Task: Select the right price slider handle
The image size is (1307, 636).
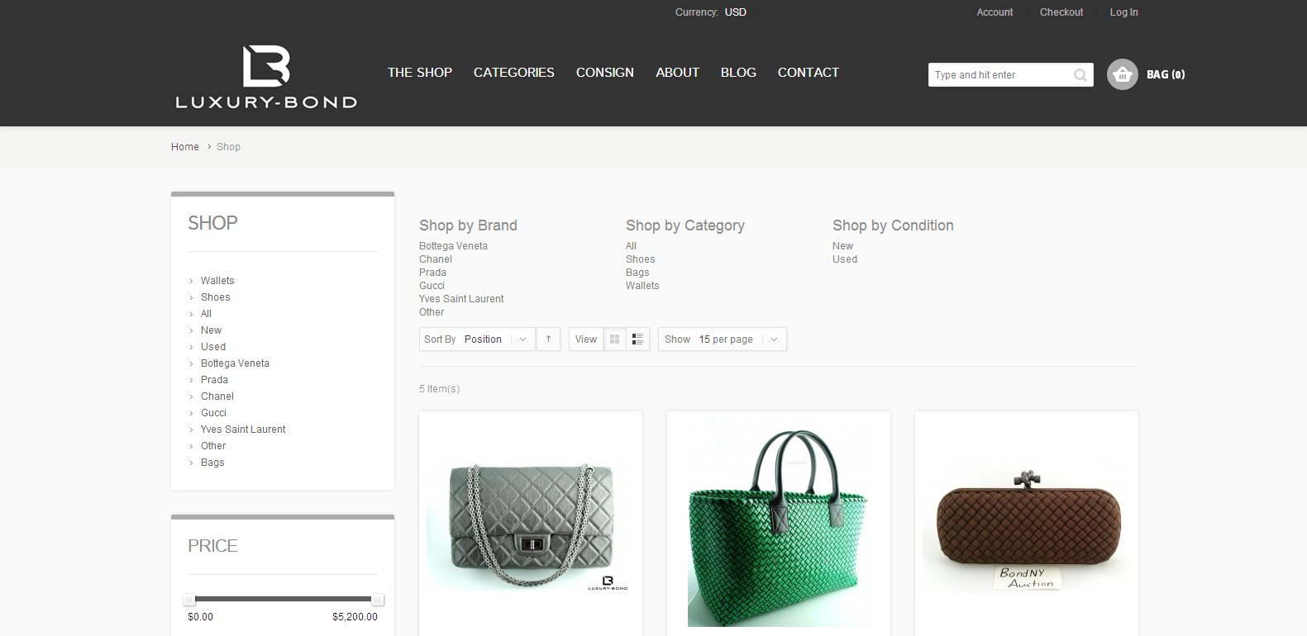Action: click(378, 600)
